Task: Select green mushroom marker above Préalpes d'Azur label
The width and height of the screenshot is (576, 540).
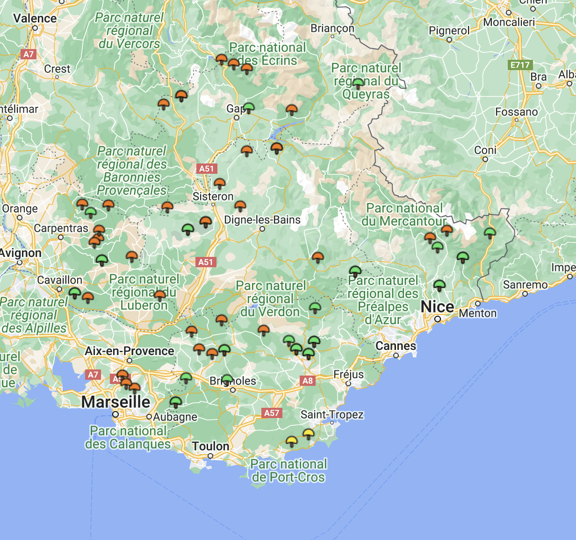Action: (x=355, y=271)
